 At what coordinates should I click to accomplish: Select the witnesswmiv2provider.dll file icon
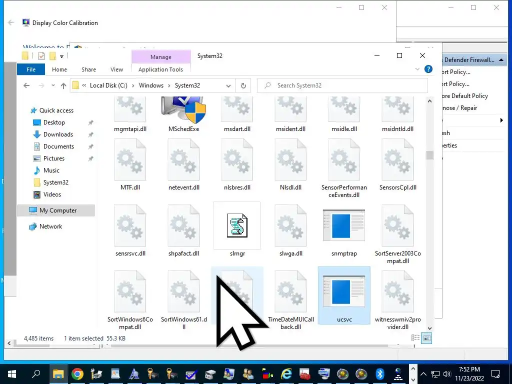pyautogui.click(x=397, y=291)
